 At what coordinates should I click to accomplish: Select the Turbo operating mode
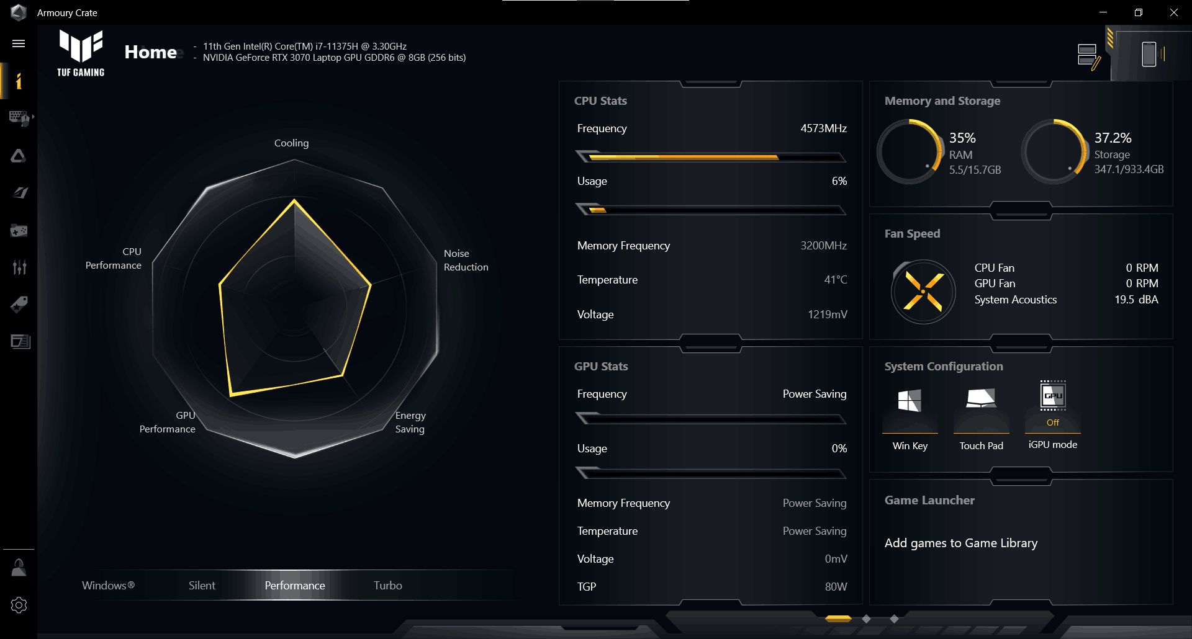pos(387,586)
